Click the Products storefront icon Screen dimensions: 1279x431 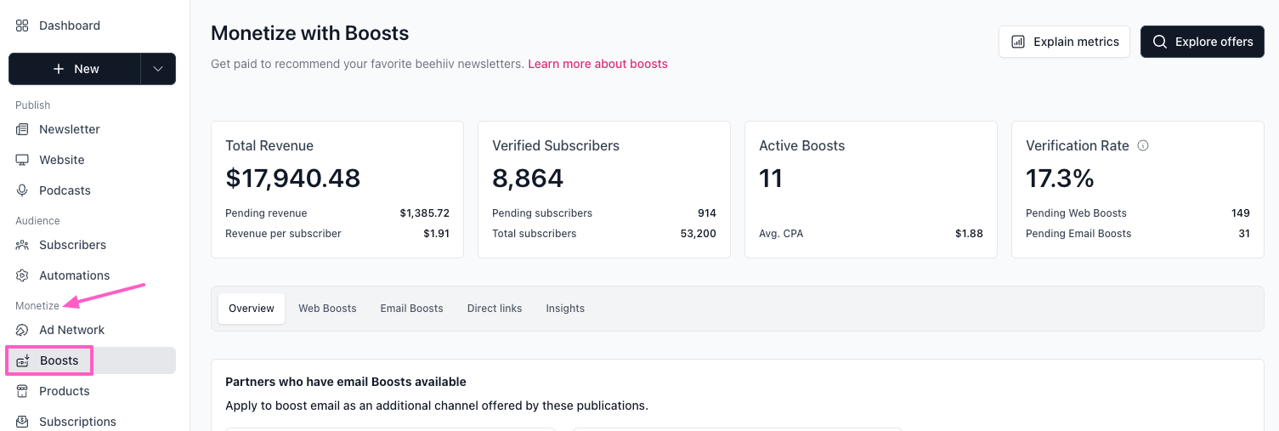tap(22, 391)
